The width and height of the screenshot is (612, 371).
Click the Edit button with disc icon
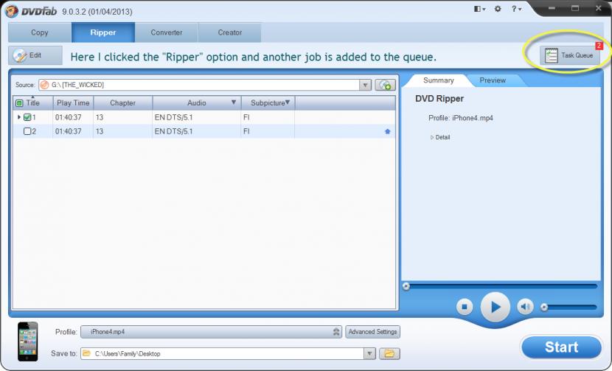tap(35, 55)
